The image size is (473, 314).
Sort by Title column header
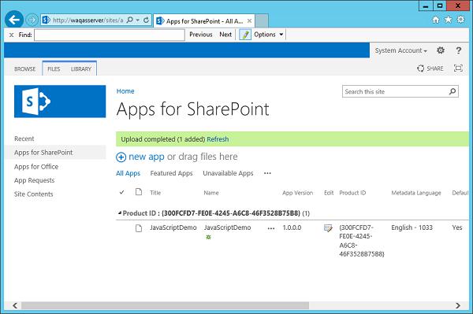(155, 193)
